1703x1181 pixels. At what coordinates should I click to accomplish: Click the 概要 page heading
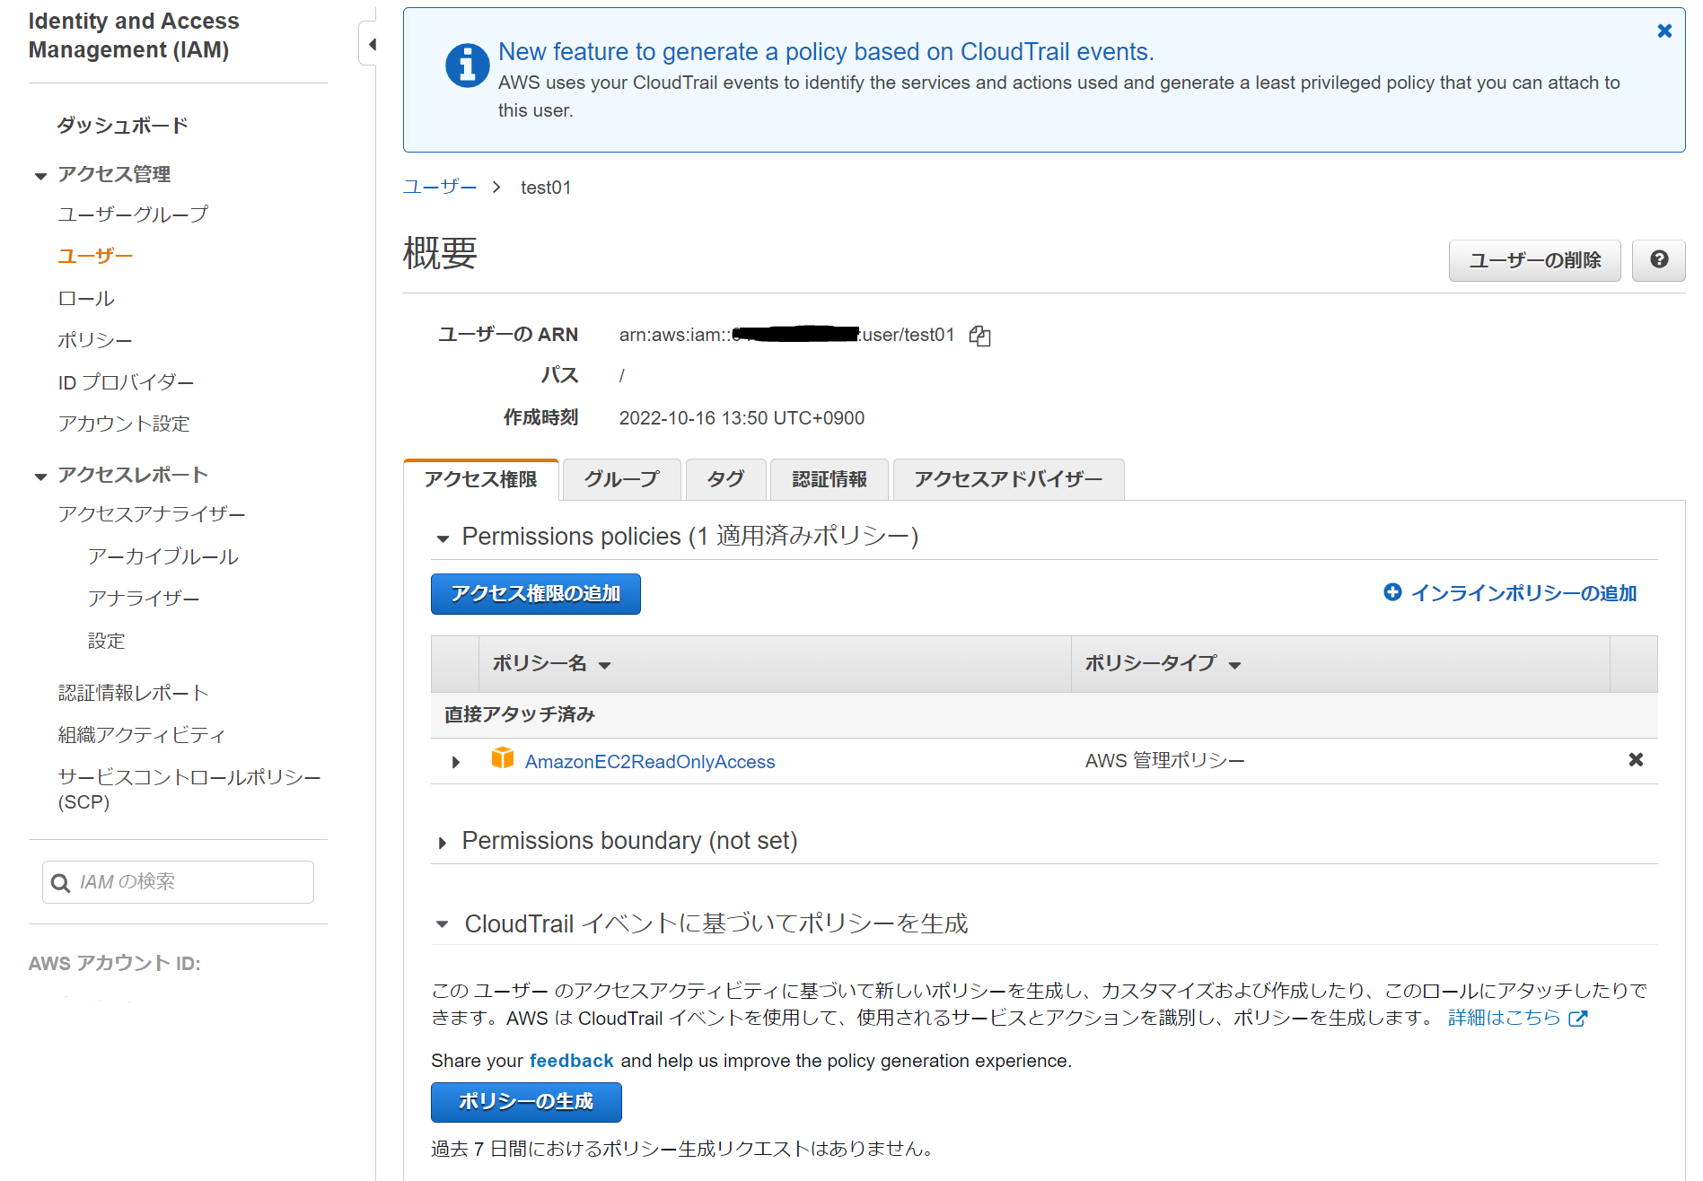click(x=440, y=253)
